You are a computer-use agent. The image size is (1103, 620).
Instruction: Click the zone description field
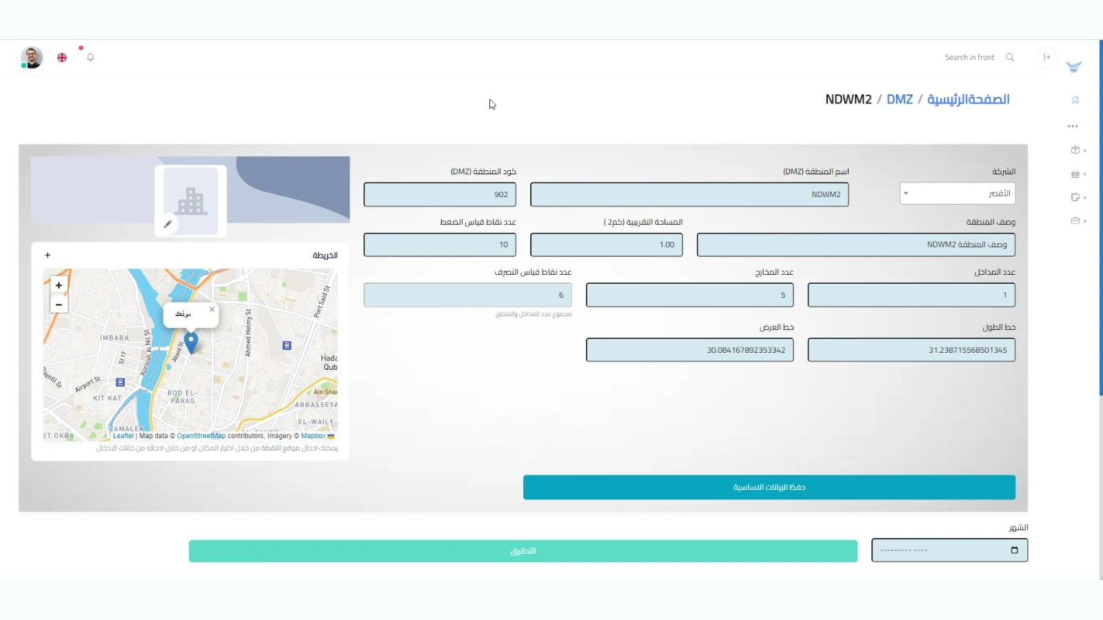point(856,245)
